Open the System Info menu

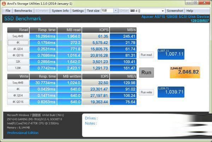pos(60,11)
